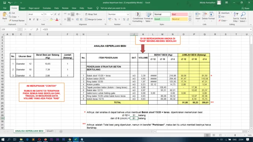Toggle align right

coord(73,19)
